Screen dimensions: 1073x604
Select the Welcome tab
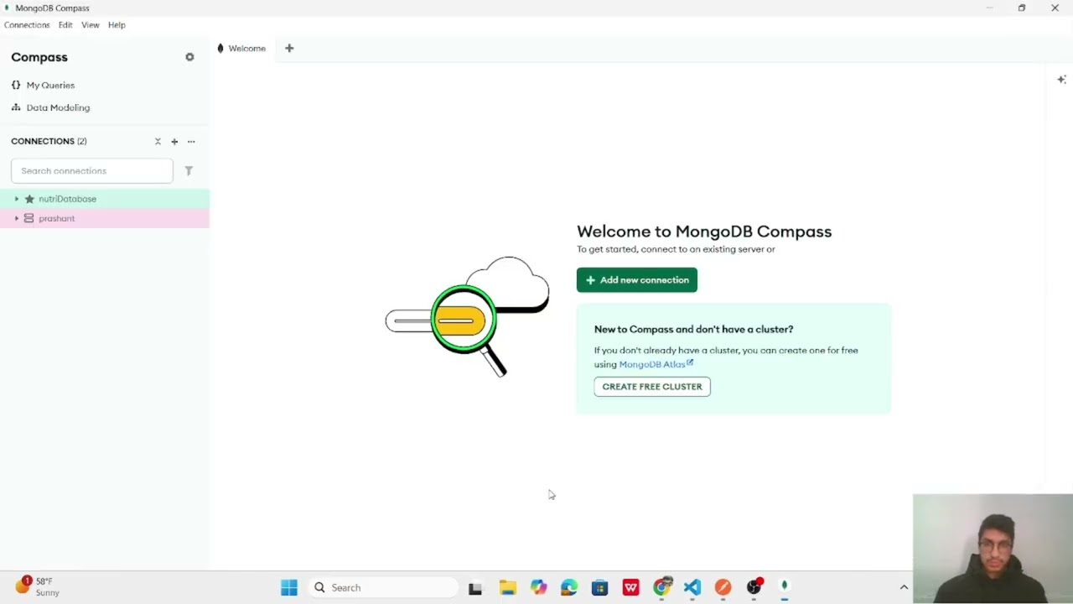click(241, 48)
